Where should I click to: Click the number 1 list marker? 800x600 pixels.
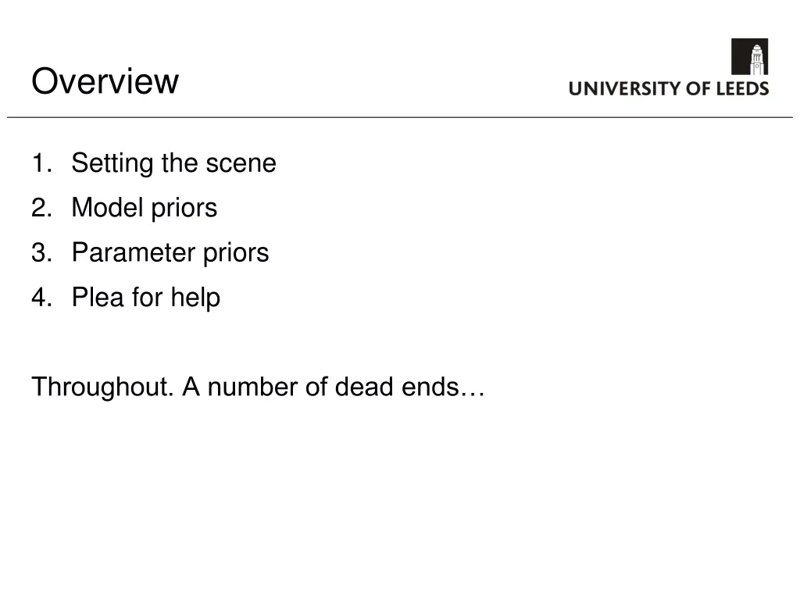click(x=42, y=163)
